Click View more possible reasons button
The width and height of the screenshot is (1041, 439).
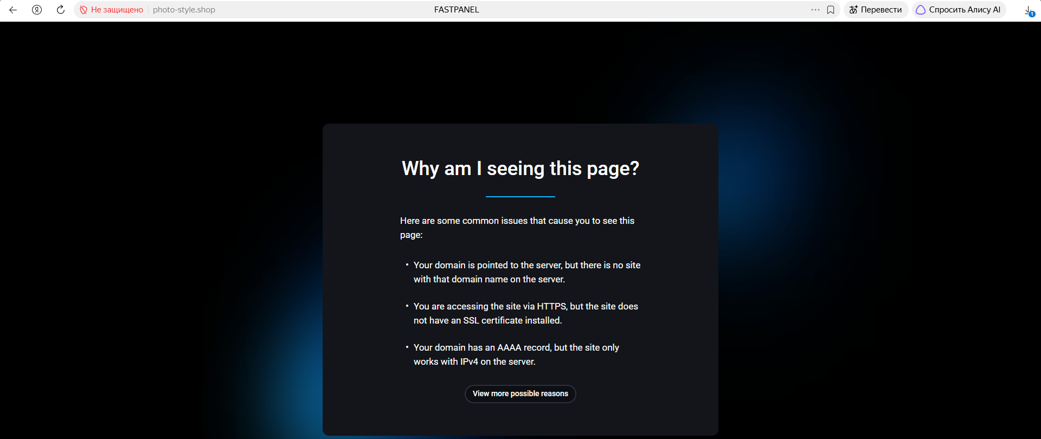(x=520, y=394)
